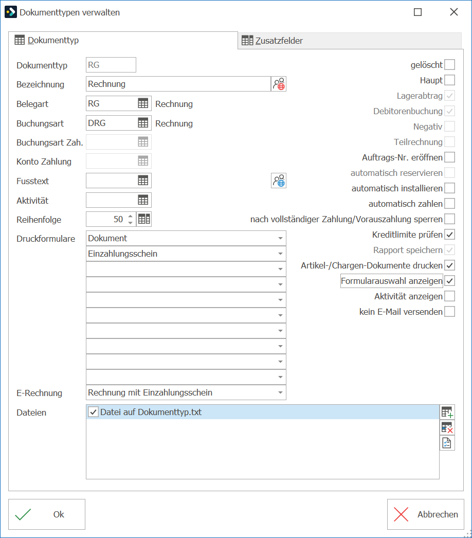
Task: Expand the fourth Druckformulare dropdown
Action: [x=280, y=284]
